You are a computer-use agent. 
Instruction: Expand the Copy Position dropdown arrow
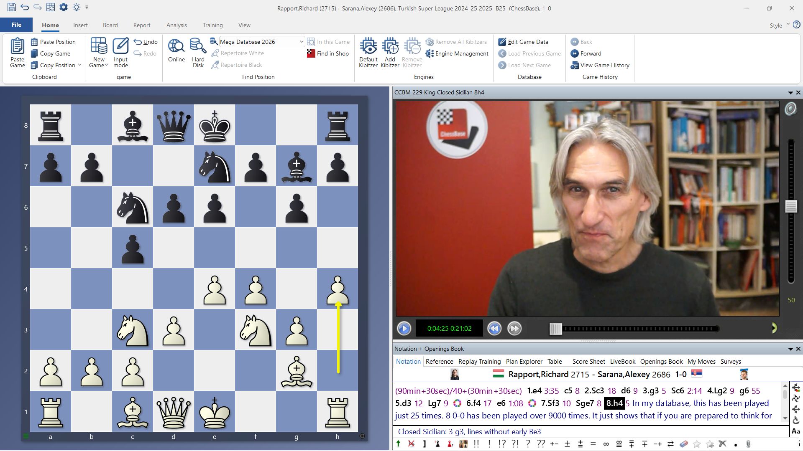pyautogui.click(x=79, y=65)
